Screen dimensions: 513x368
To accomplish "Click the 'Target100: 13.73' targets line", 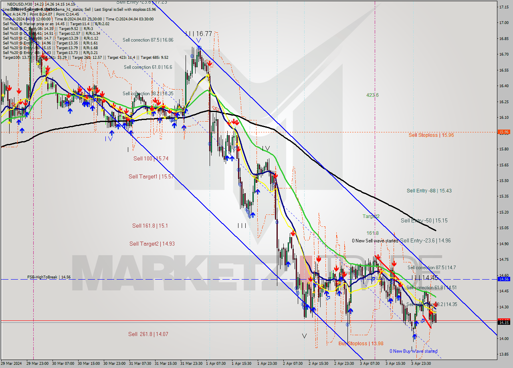I will [x=85, y=57].
